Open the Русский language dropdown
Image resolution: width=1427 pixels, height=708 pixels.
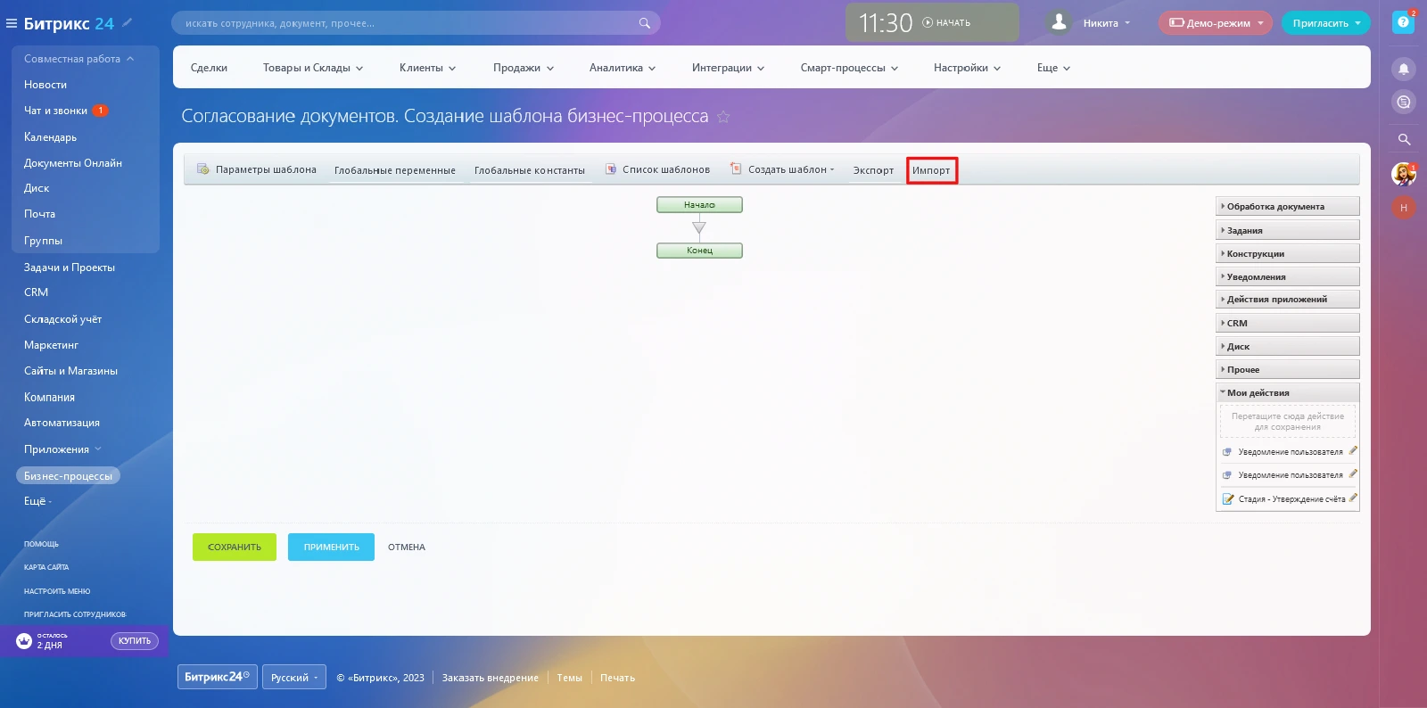click(x=294, y=678)
